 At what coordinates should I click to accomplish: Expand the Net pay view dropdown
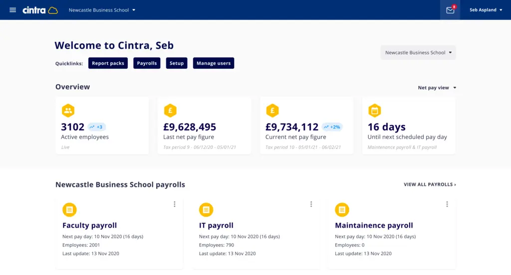tap(437, 88)
